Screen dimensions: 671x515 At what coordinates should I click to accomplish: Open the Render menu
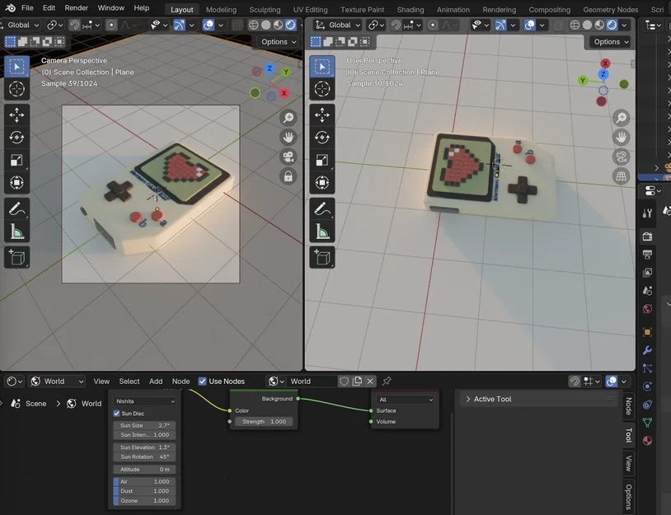(76, 8)
